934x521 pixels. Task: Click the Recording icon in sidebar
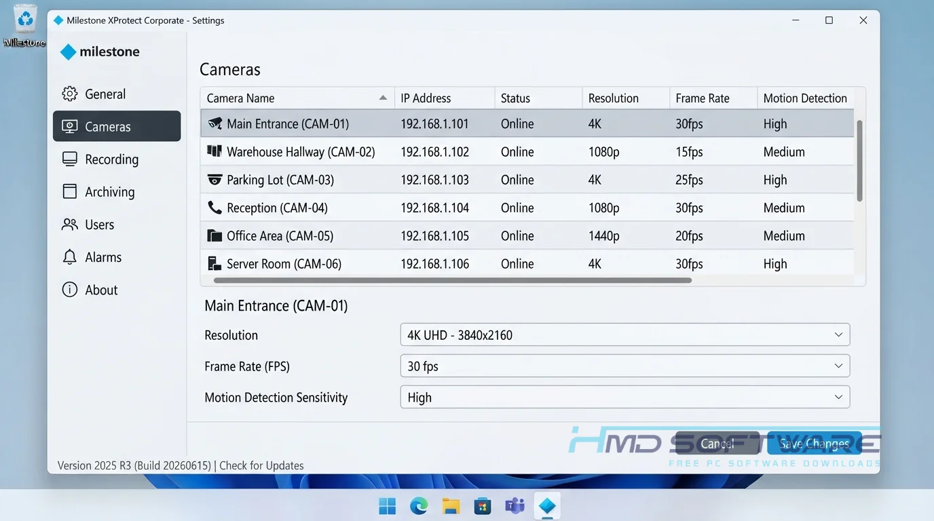pyautogui.click(x=69, y=159)
